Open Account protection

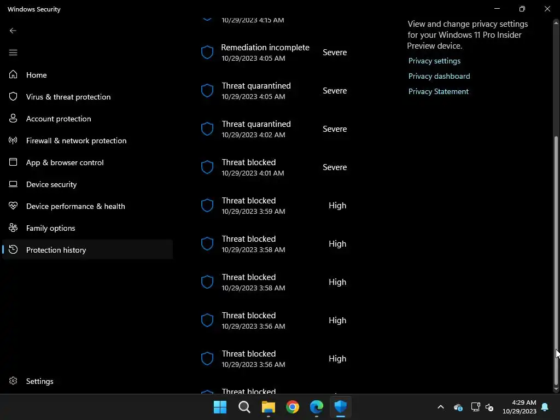pos(87,119)
